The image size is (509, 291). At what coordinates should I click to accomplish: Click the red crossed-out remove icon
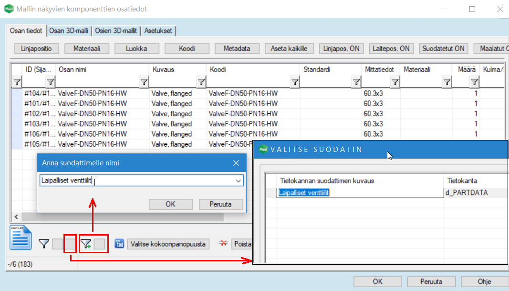(223, 244)
